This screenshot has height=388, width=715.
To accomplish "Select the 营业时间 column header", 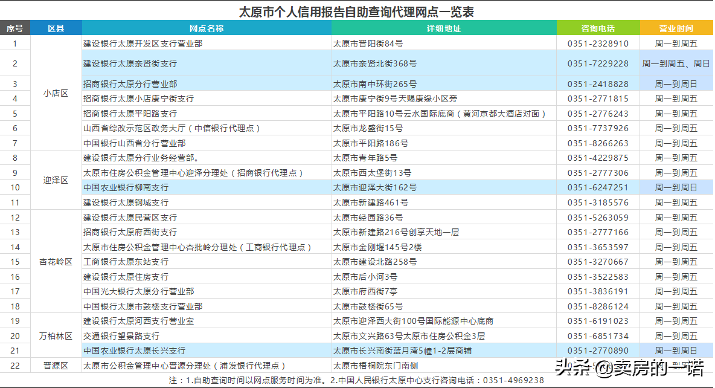I will 676,27.
